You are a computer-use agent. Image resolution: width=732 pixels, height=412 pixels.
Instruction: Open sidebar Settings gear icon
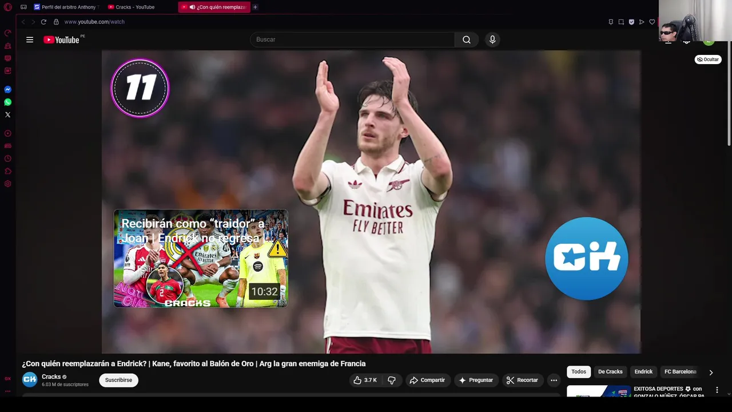7,184
